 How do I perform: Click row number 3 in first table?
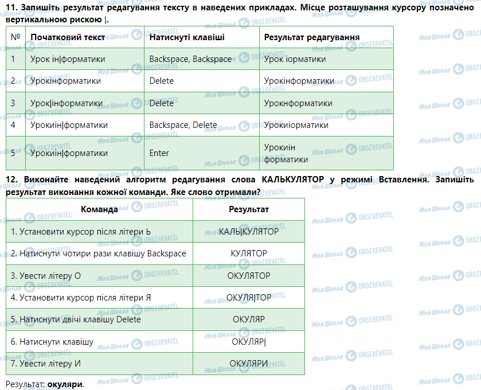click(x=13, y=103)
